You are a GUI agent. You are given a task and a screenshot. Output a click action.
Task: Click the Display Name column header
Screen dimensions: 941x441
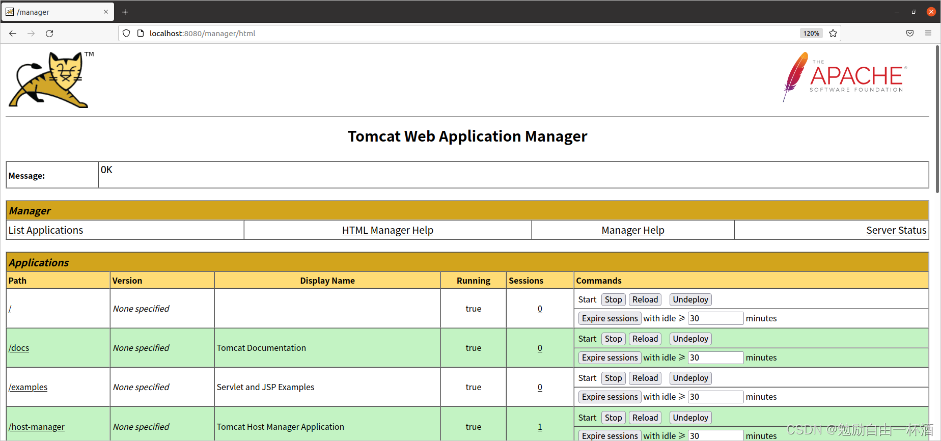[x=327, y=281]
